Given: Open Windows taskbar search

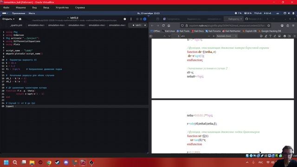Looking at the screenshot, I should (15, 162).
